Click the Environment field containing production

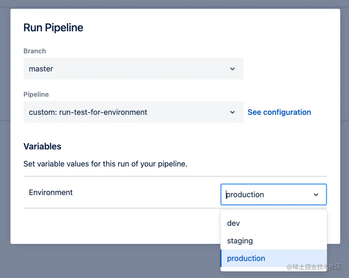point(266,195)
